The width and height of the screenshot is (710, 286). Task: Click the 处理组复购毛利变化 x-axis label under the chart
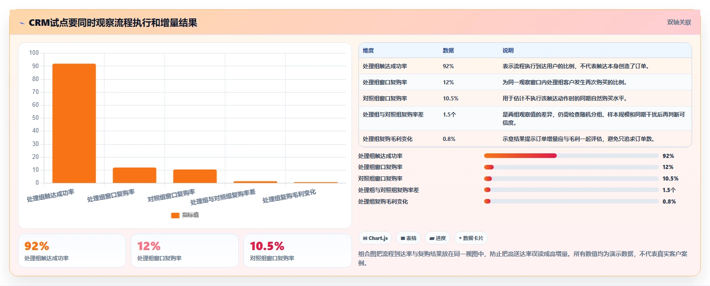(289, 196)
